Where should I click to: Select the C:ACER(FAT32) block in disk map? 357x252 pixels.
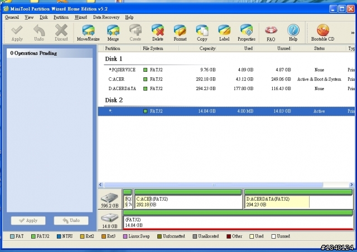[x=188, y=199]
